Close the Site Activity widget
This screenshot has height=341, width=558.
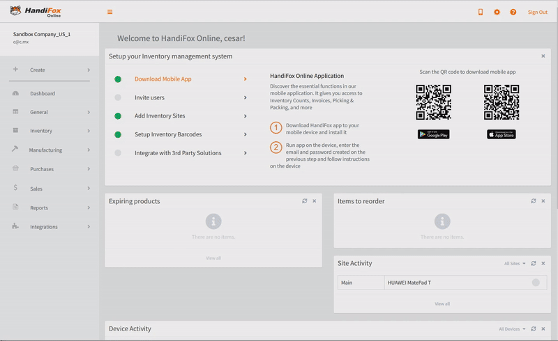[x=543, y=264]
